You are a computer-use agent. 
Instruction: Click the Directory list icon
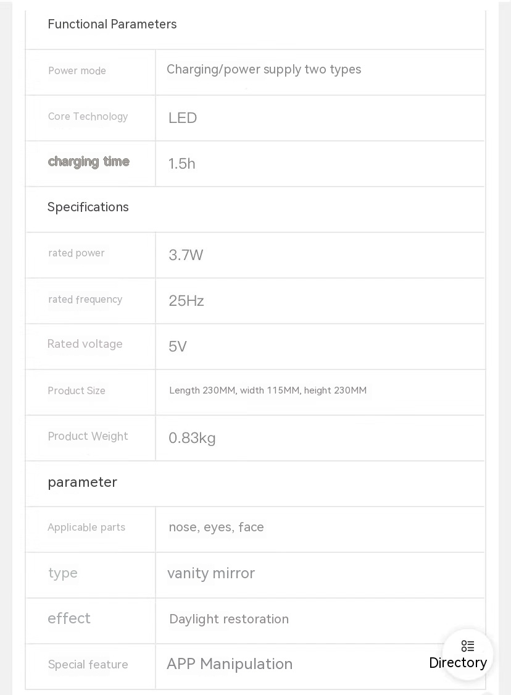(468, 646)
